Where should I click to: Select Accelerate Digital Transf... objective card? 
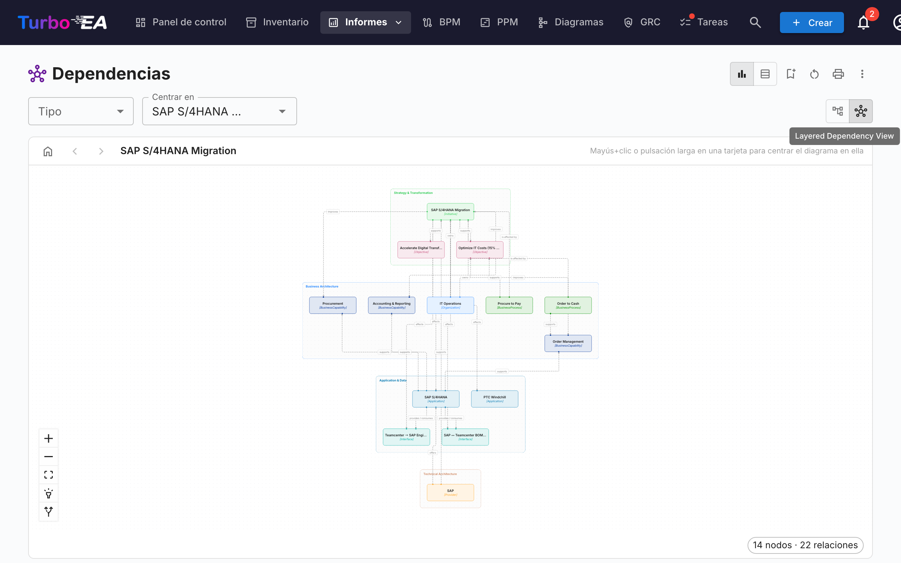click(421, 249)
